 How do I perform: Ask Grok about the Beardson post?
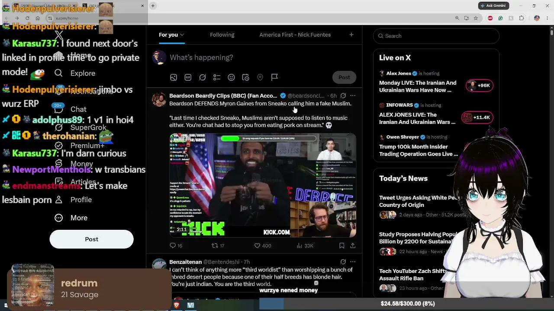click(343, 95)
